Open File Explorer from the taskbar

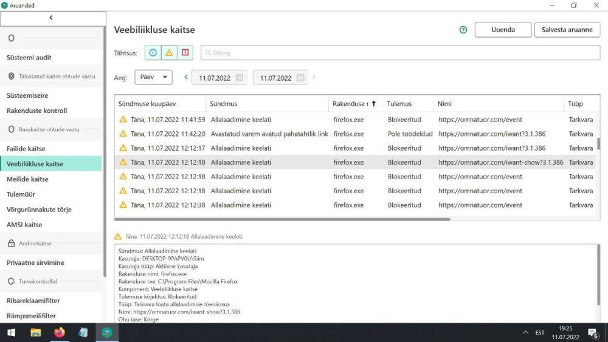[36, 333]
